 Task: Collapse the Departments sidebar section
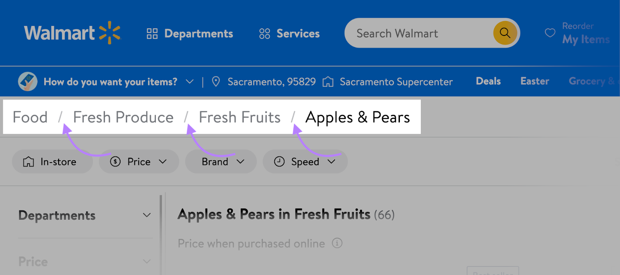pos(146,215)
